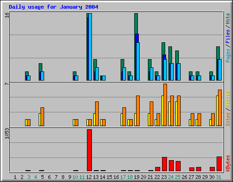Click the "Sites" legend label
The width and height of the screenshot is (233, 182).
coord(228,119)
